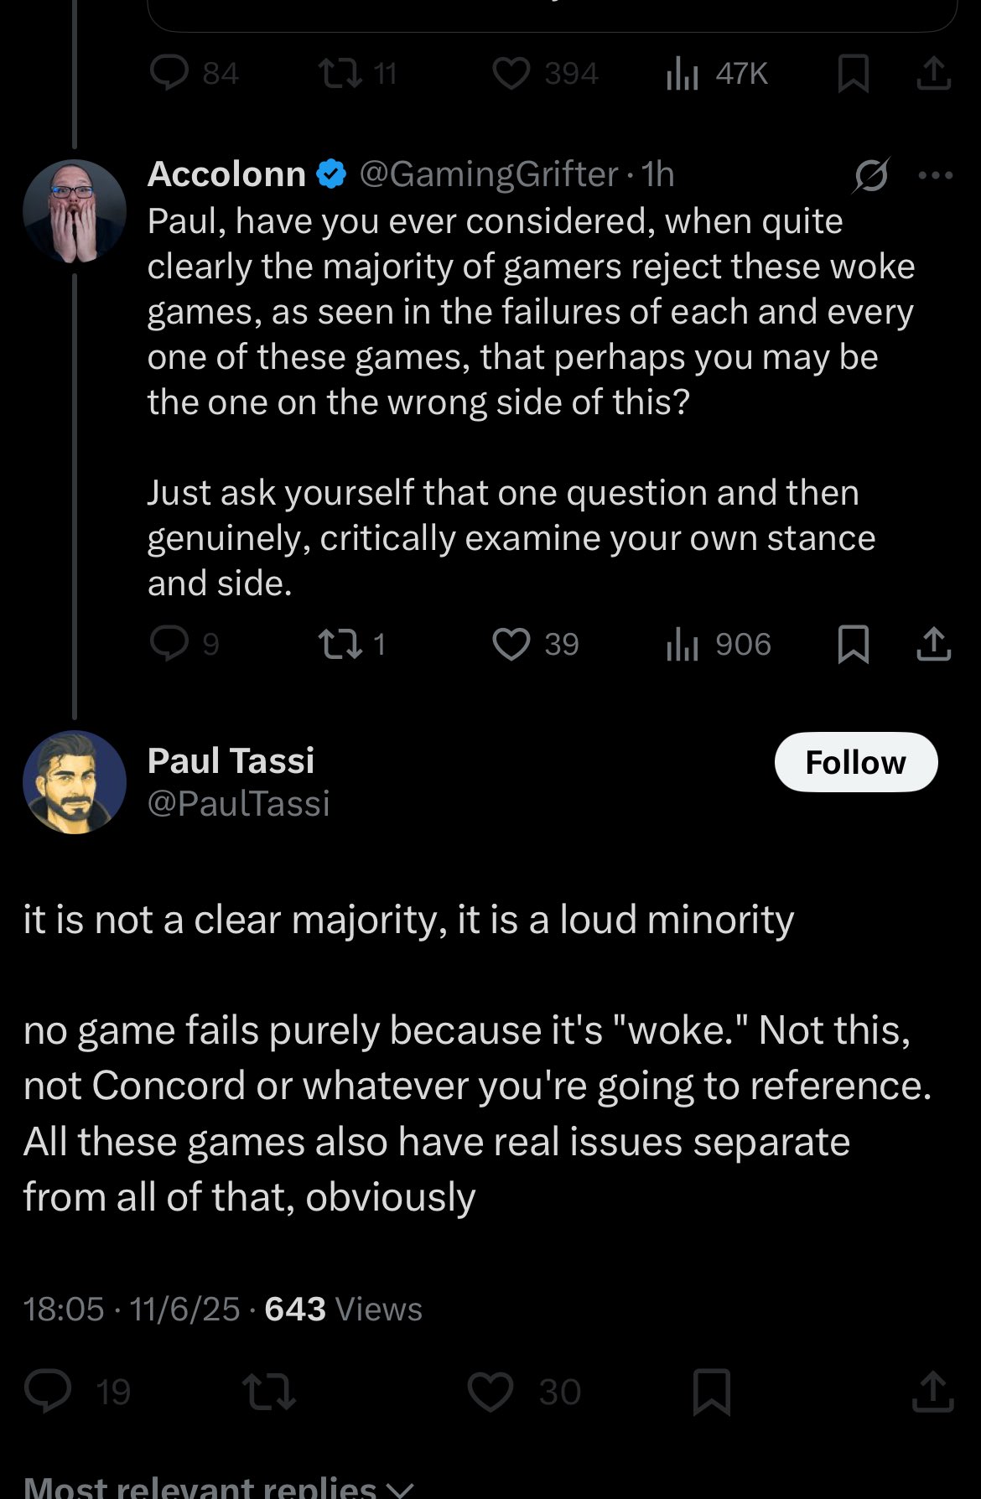Share Paul Tassi's main tweet
Viewport: 981px width, 1499px height.
pos(933,1392)
